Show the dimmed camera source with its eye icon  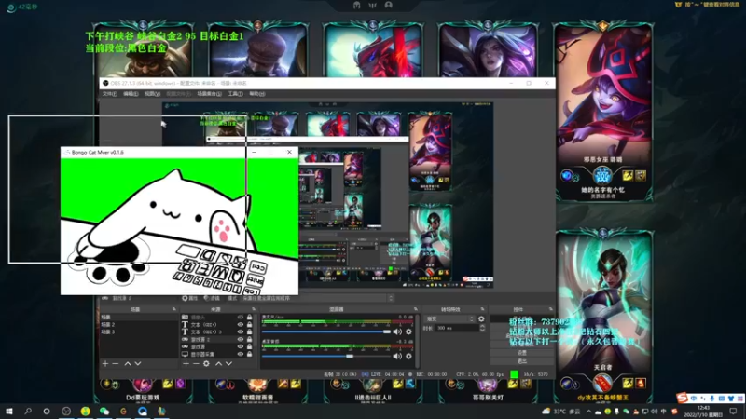241,317
